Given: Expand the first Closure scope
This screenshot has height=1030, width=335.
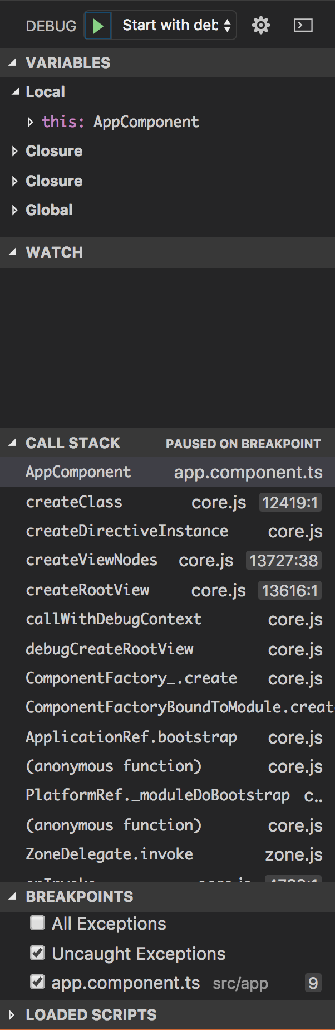Looking at the screenshot, I should pyautogui.click(x=15, y=151).
